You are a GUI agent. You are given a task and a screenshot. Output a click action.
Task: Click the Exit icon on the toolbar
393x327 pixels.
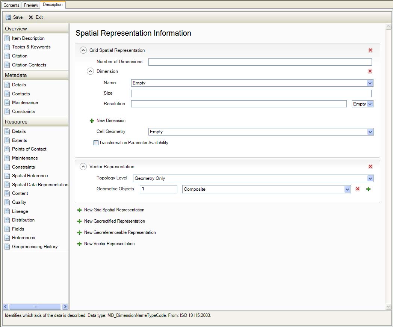[36, 17]
